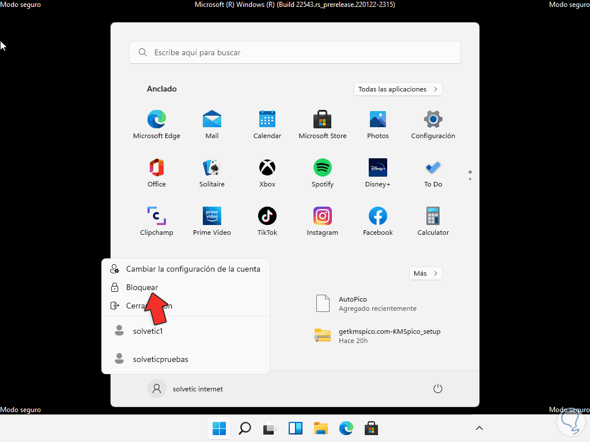Choose Bloquear in account menu

pos(186,288)
